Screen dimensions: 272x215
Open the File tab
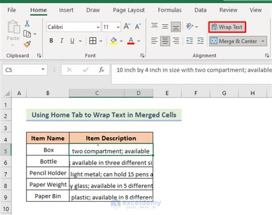tap(11, 10)
